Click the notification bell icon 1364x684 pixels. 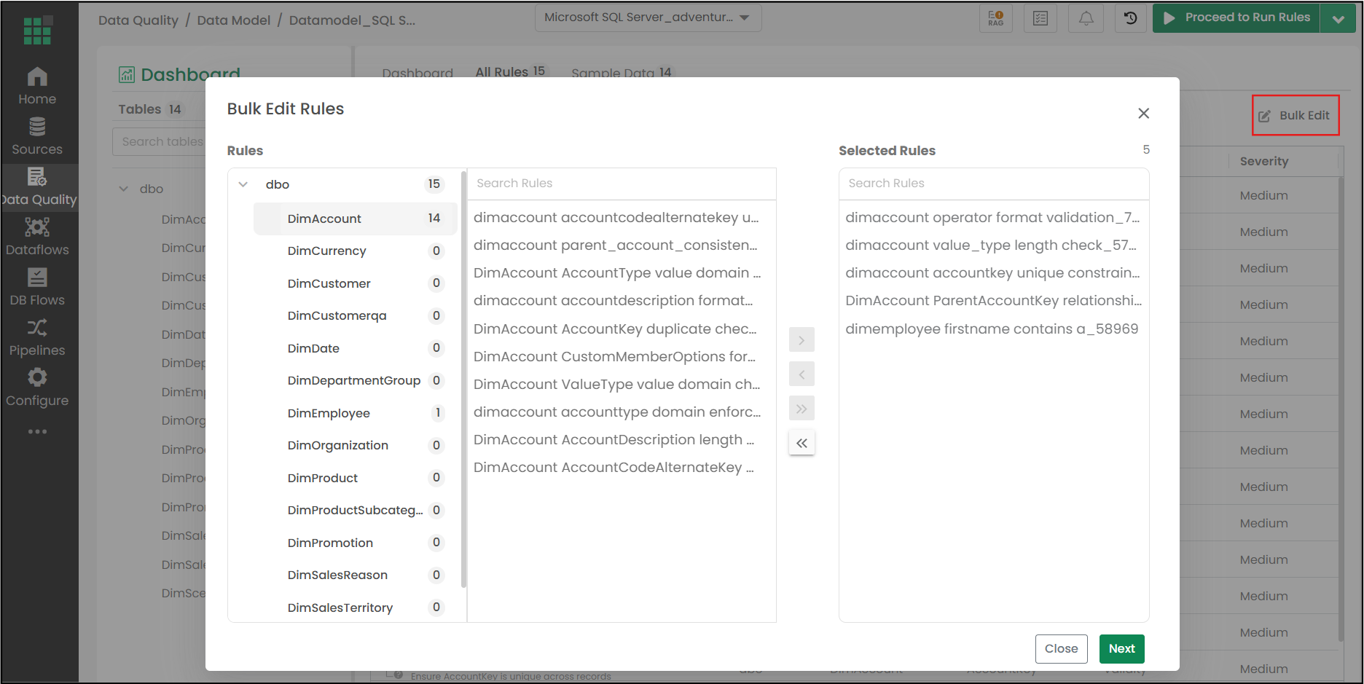[1086, 18]
